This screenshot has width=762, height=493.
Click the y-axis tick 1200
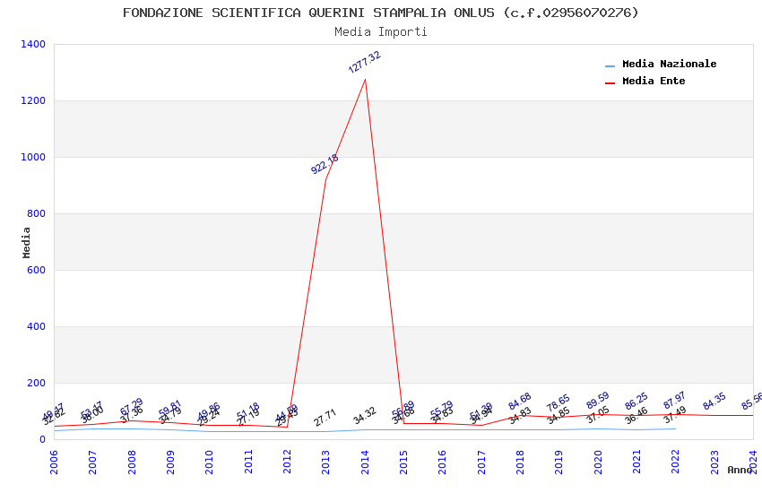[33, 100]
